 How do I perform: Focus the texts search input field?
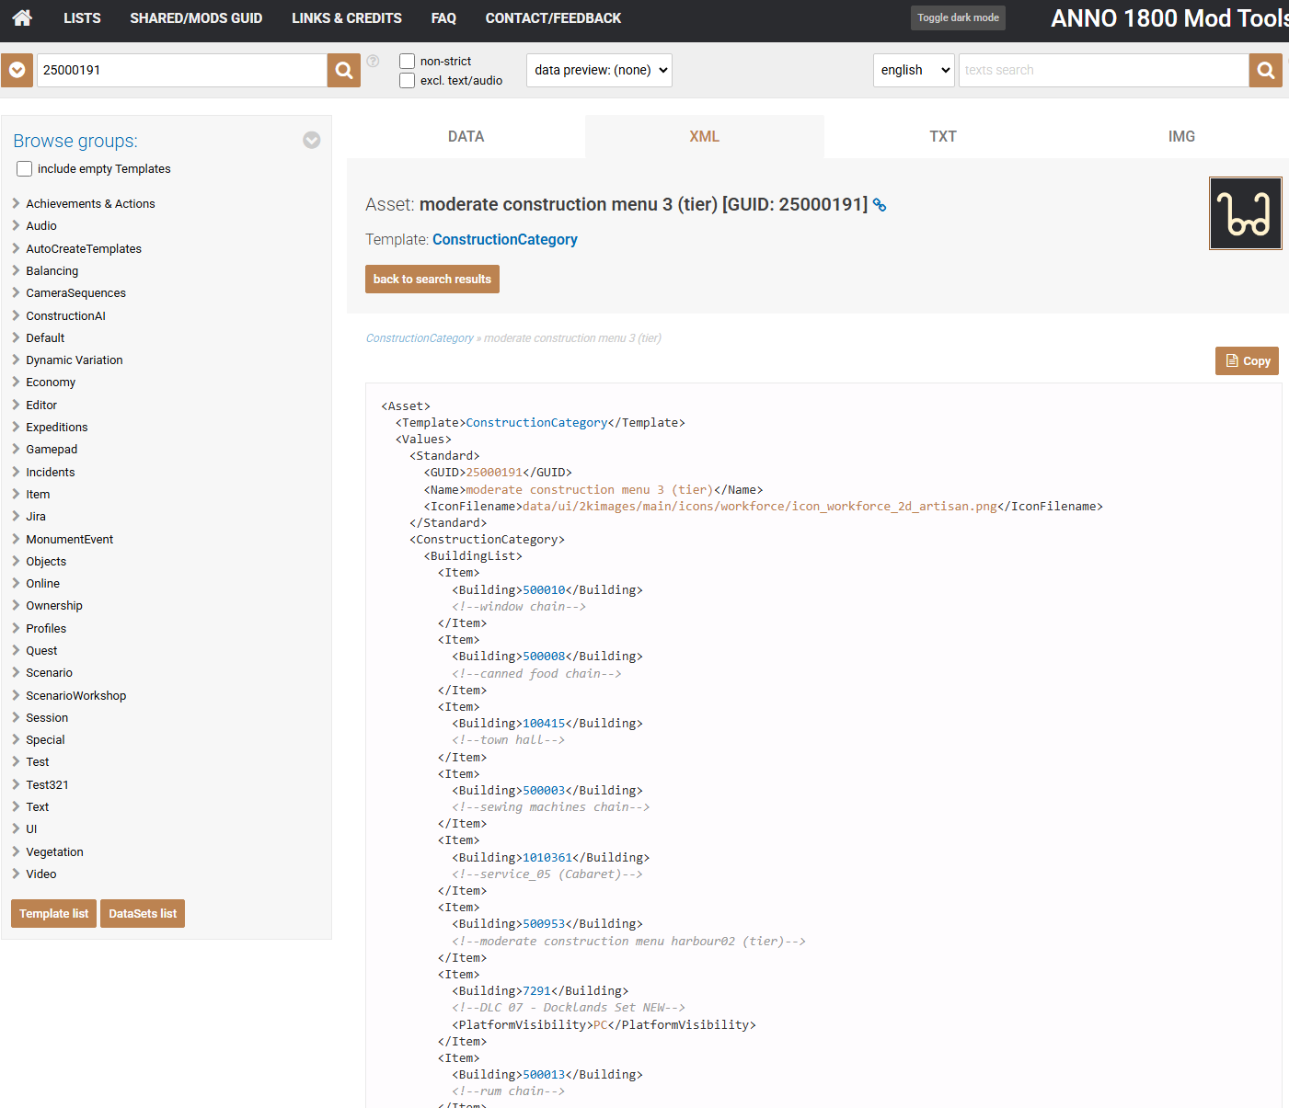click(1102, 70)
